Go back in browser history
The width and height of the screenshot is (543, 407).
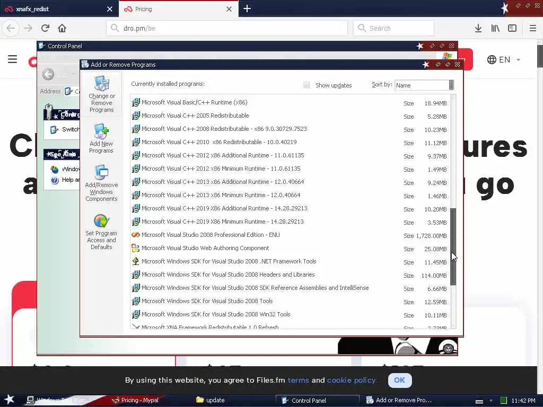coord(11,28)
